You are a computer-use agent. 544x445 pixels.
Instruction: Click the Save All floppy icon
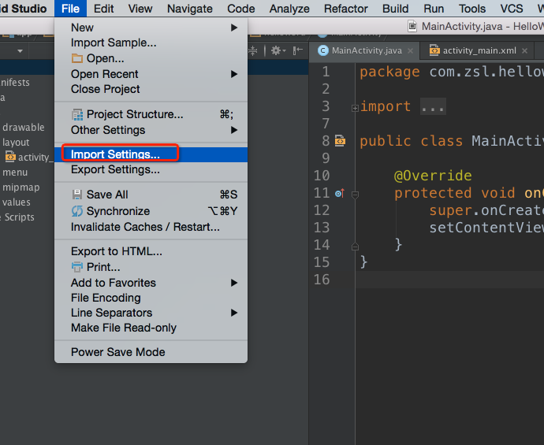point(77,195)
